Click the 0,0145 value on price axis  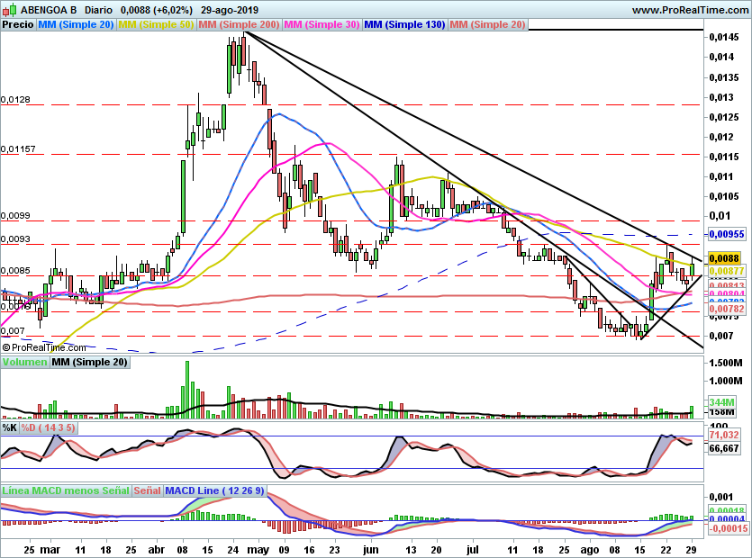coord(724,37)
